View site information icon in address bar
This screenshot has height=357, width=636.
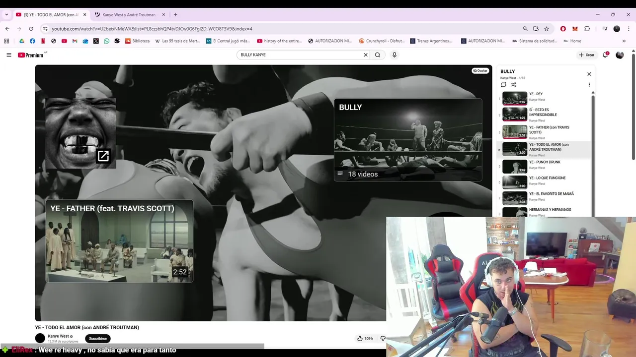pos(45,29)
